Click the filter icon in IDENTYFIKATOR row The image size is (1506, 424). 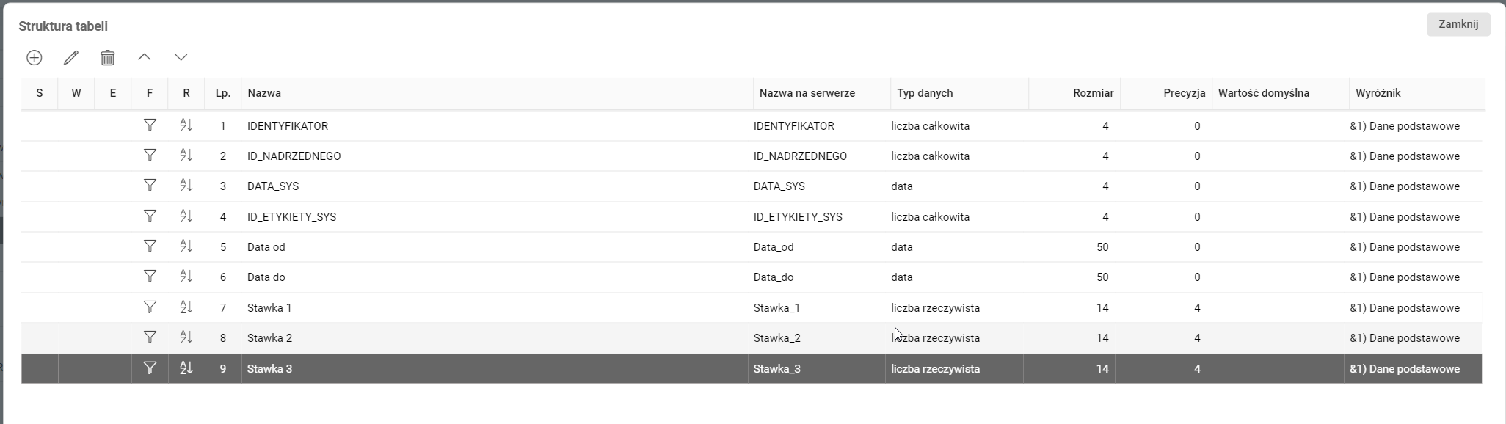(x=150, y=125)
